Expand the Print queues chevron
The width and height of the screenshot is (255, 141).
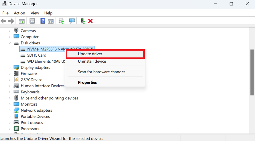click(10, 122)
